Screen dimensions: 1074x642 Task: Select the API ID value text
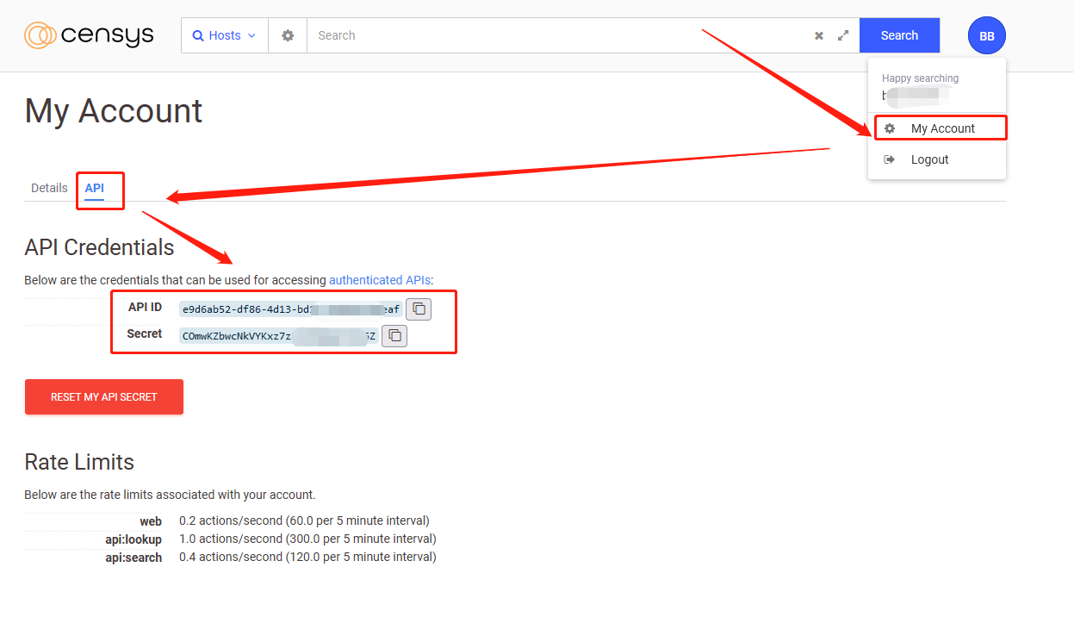coord(289,309)
